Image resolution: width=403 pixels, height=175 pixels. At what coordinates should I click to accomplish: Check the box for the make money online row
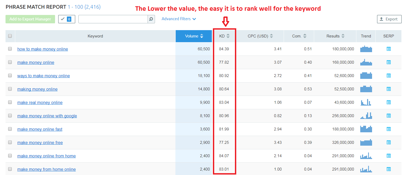coord(10,62)
